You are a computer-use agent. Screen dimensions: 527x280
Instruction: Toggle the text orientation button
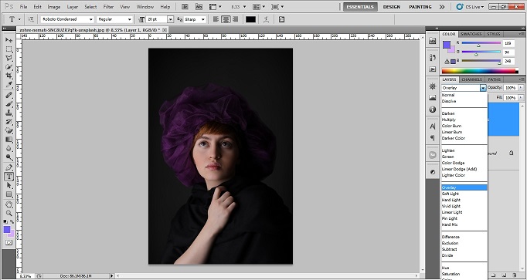point(31,19)
